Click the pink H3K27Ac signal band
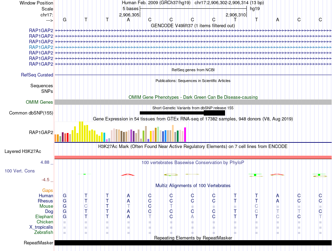The width and height of the screenshot is (332, 251). click(x=193, y=157)
